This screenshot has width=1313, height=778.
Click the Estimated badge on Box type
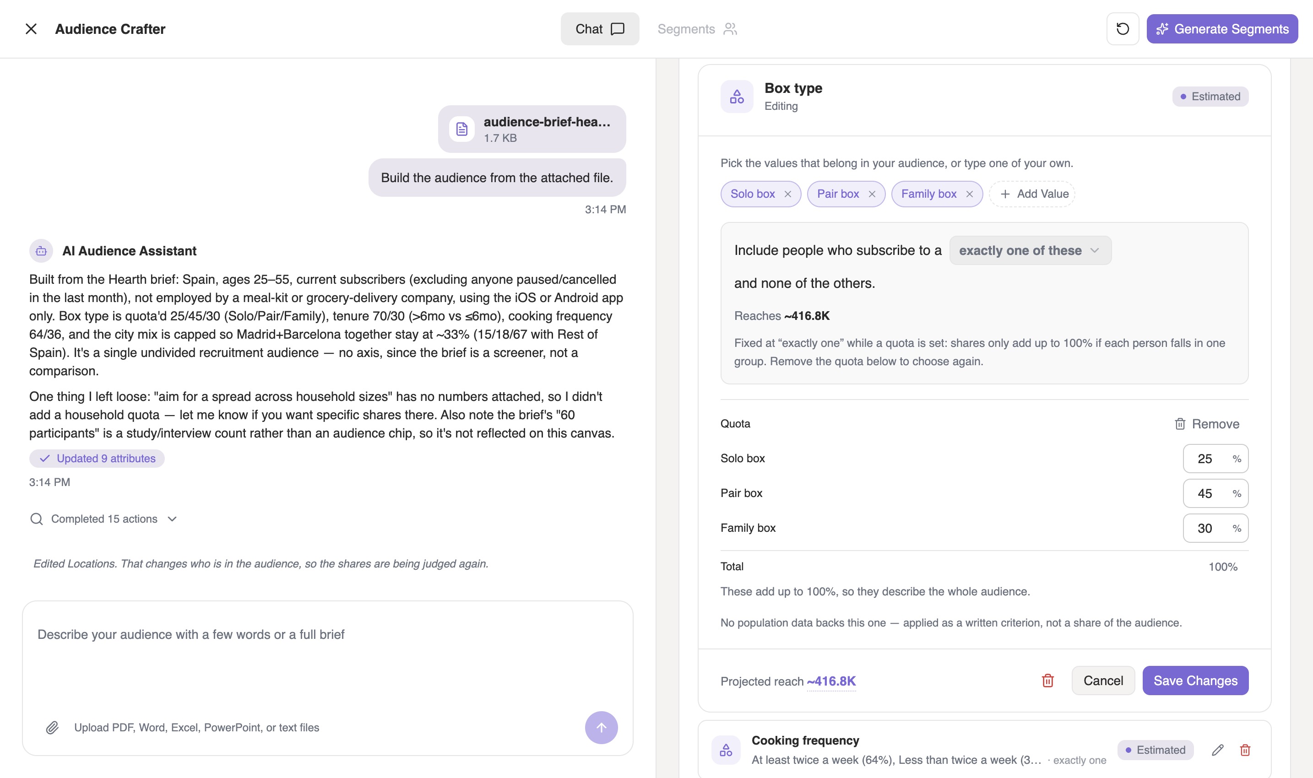coord(1210,97)
